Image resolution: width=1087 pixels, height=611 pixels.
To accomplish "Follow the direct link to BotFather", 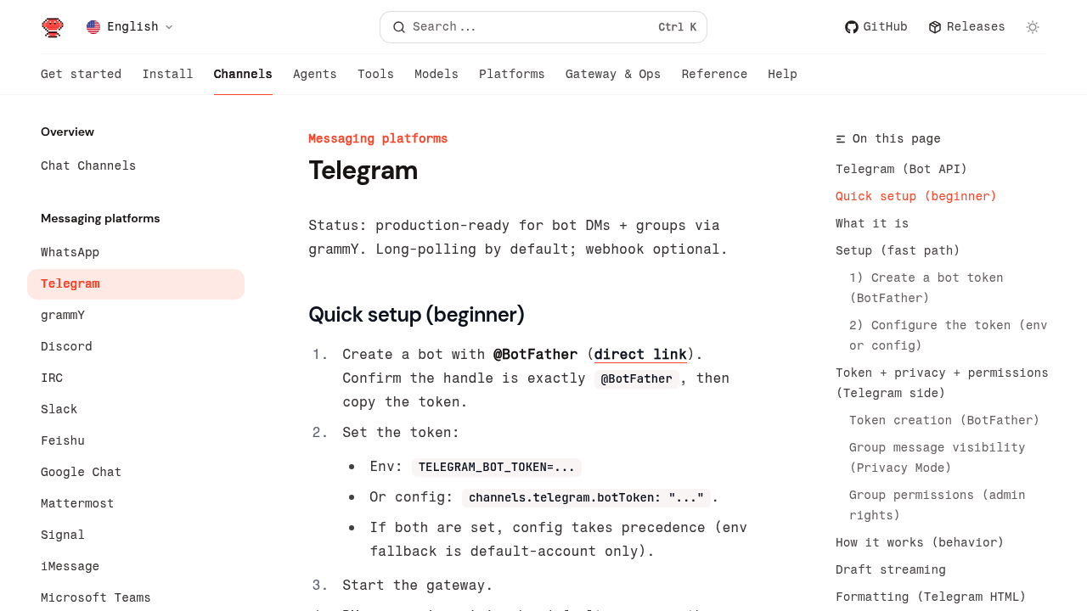I will 640,355.
